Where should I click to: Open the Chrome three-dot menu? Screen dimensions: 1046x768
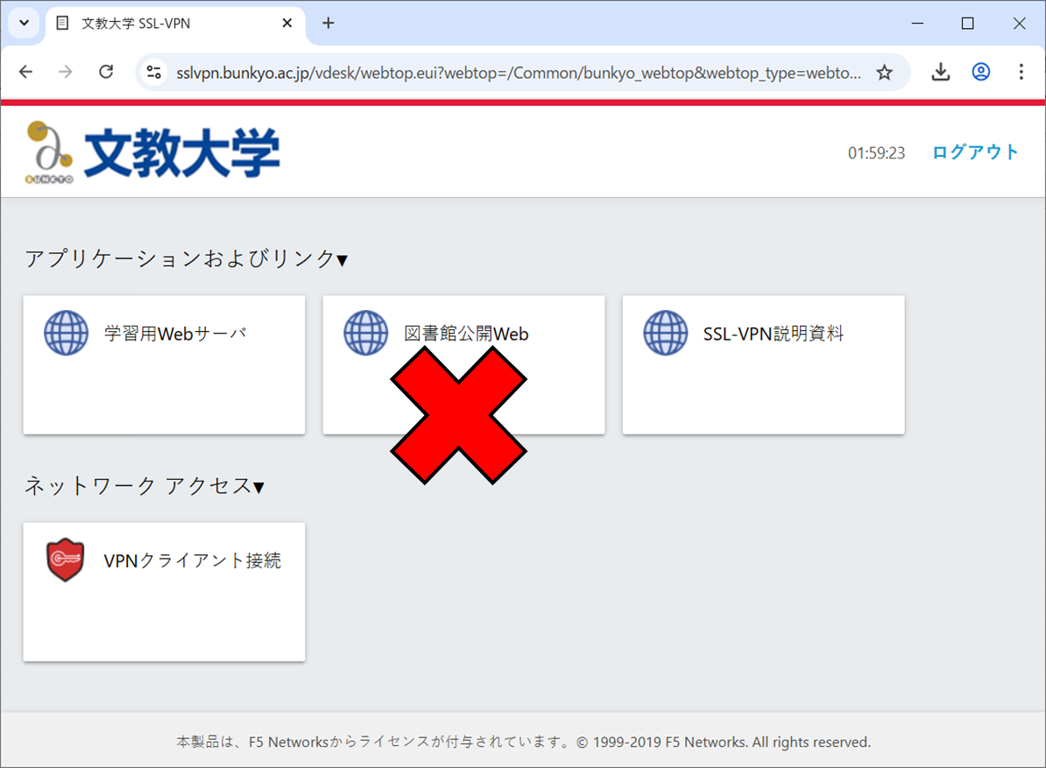(x=1021, y=72)
